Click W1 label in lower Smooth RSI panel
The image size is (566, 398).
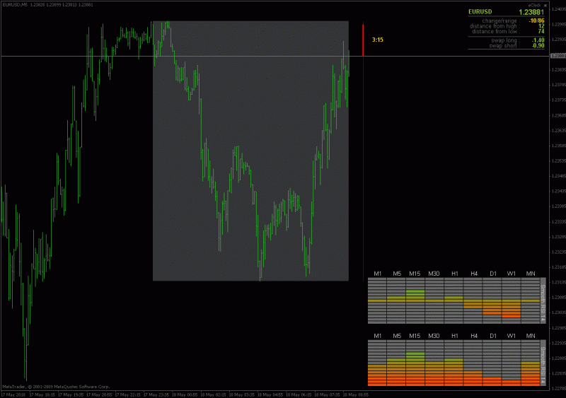pyautogui.click(x=512, y=336)
